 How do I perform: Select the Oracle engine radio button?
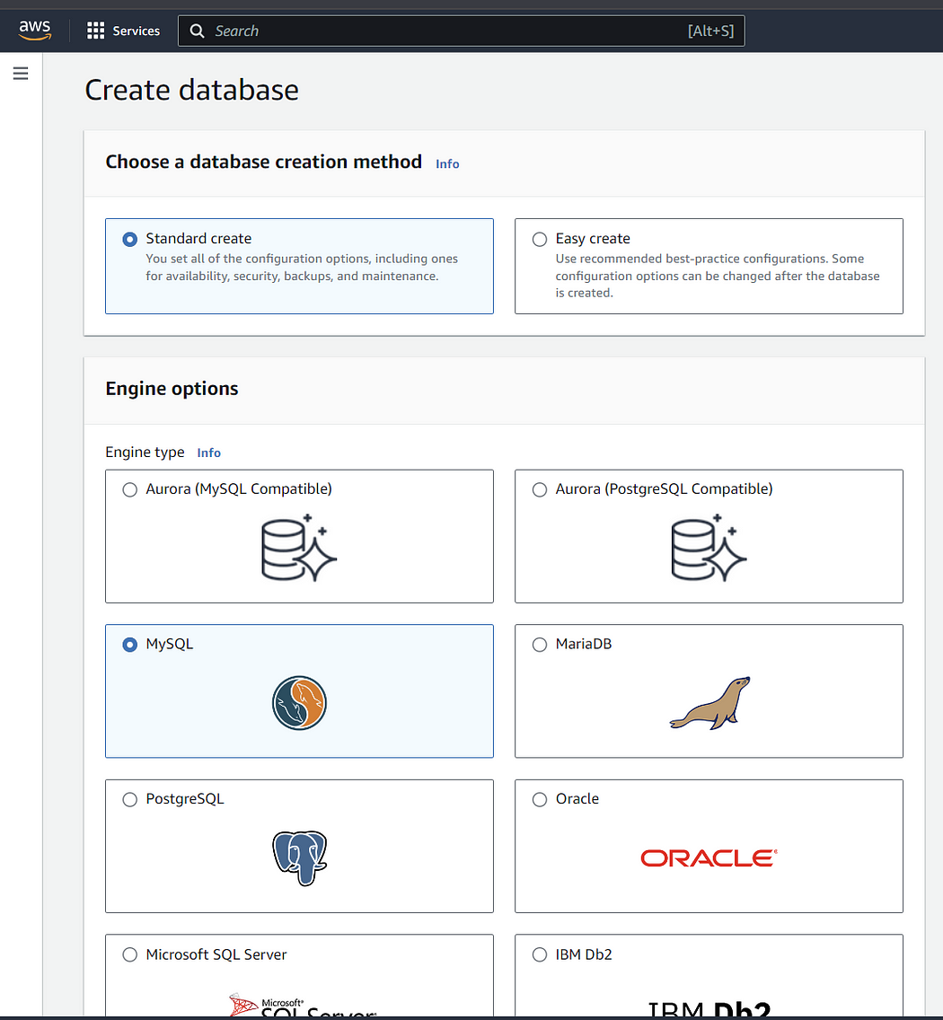point(540,799)
